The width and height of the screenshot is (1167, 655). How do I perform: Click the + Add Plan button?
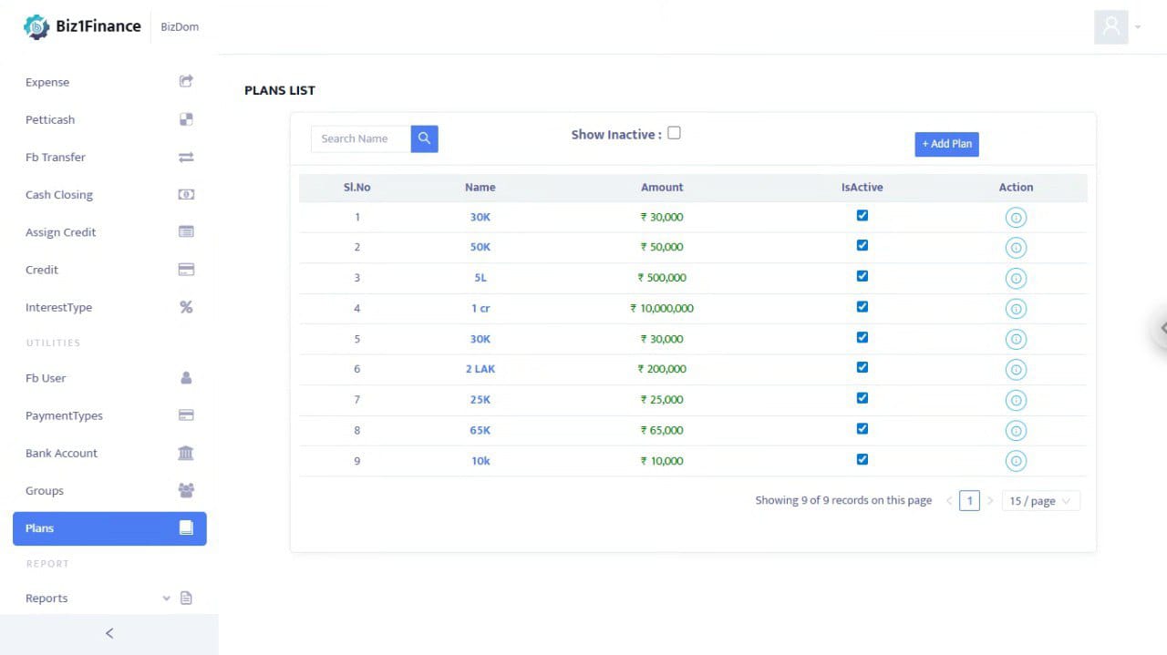(946, 144)
